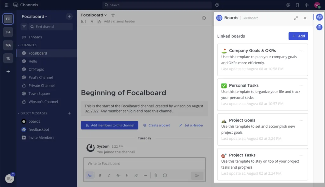This screenshot has width=325, height=187.
Task: Close the Boards right-hand panel
Action: click(305, 18)
